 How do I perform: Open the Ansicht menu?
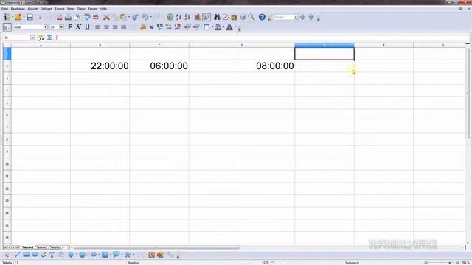pos(32,9)
